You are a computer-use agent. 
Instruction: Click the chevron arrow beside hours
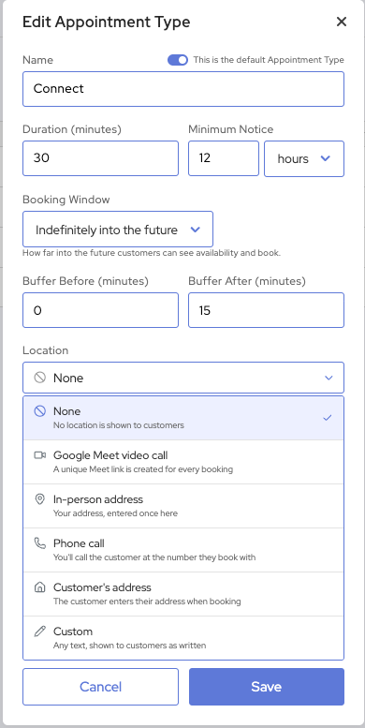point(326,158)
